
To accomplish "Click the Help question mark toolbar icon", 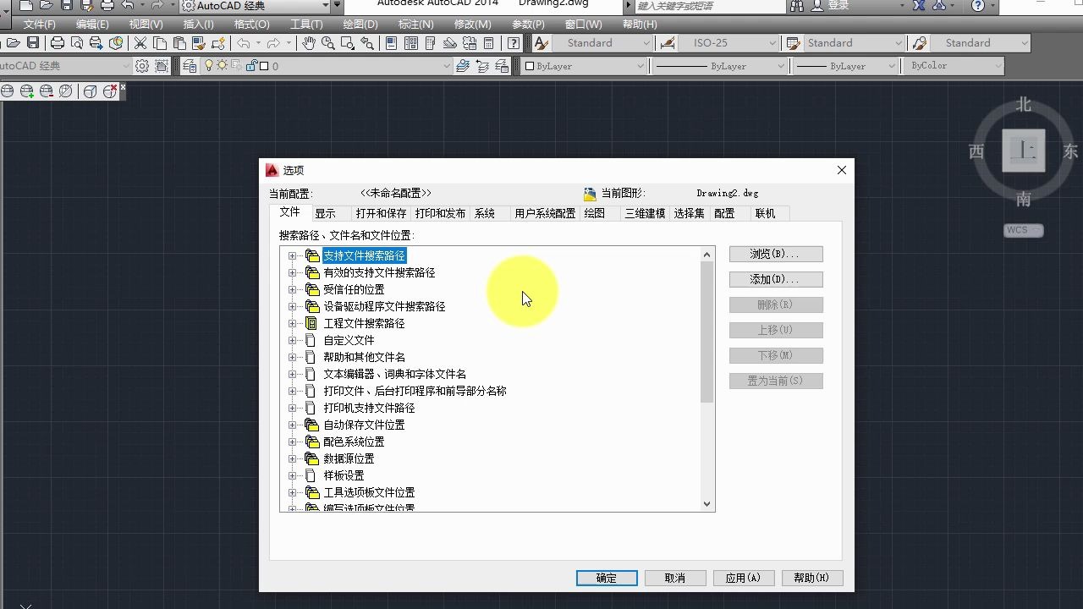I will pos(514,43).
